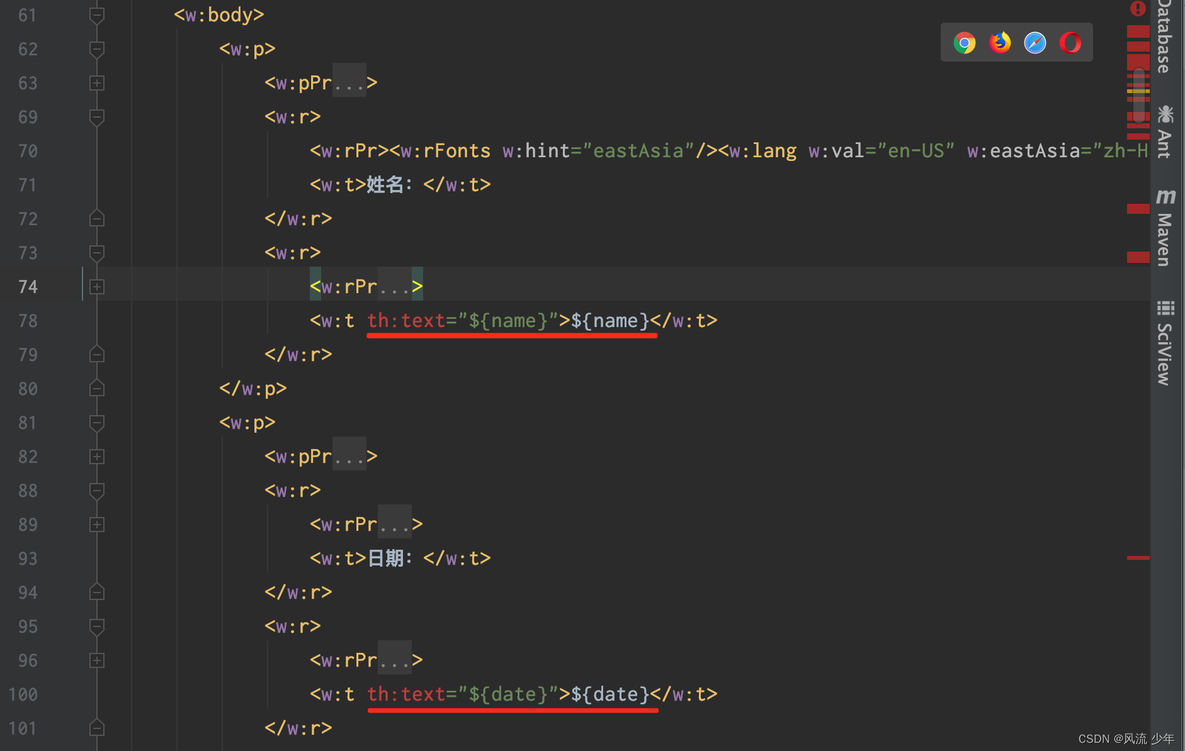This screenshot has height=751, width=1185.
Task: Click the text 日期: on line 93
Action: 389,559
